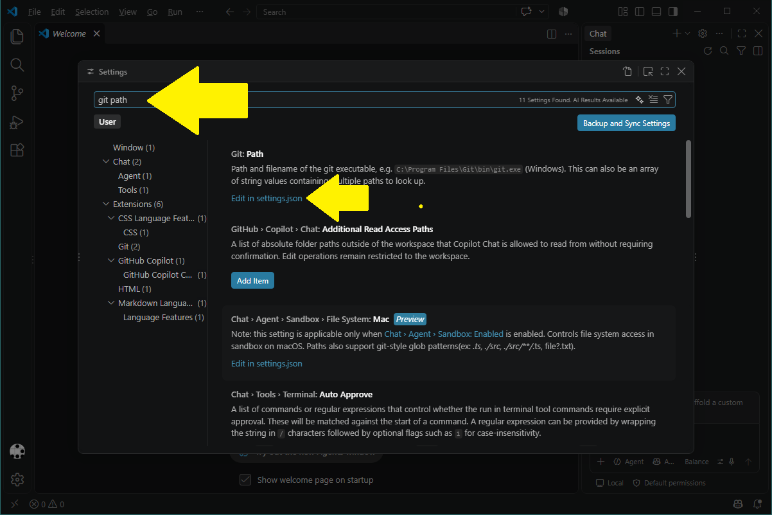Open the Selection menu
This screenshot has height=515, width=772.
click(x=92, y=12)
